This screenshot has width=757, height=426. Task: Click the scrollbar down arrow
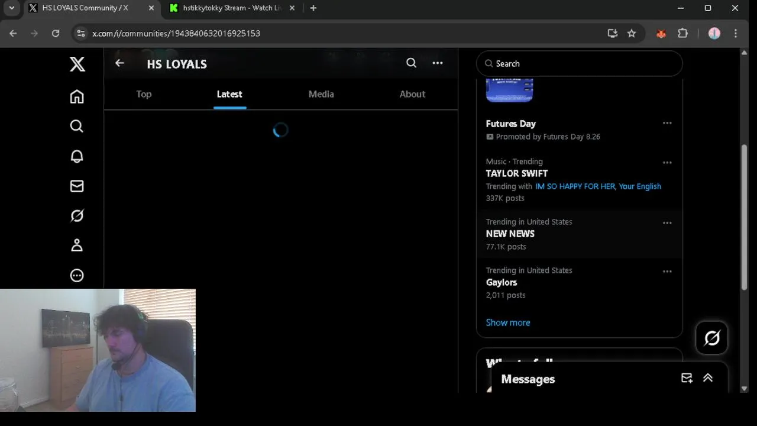click(x=745, y=389)
